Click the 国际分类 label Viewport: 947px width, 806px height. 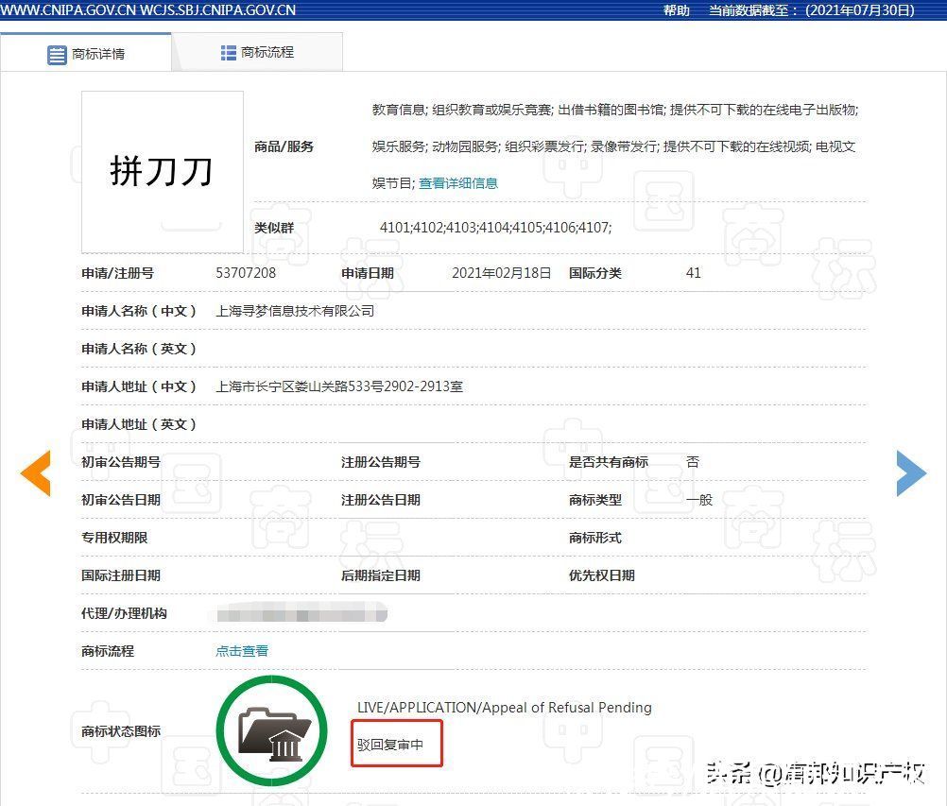pos(594,273)
